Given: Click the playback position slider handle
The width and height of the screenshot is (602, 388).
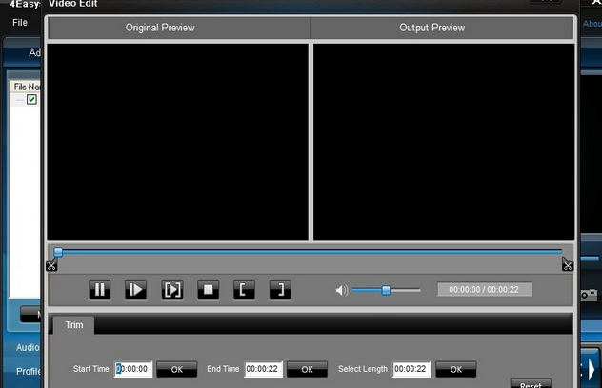Looking at the screenshot, I should [x=58, y=252].
